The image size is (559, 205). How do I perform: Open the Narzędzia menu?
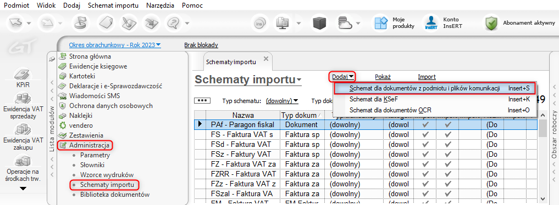160,5
